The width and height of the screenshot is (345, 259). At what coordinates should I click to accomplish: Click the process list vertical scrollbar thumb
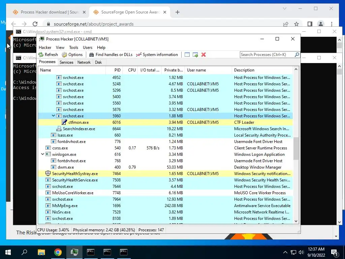click(296, 148)
